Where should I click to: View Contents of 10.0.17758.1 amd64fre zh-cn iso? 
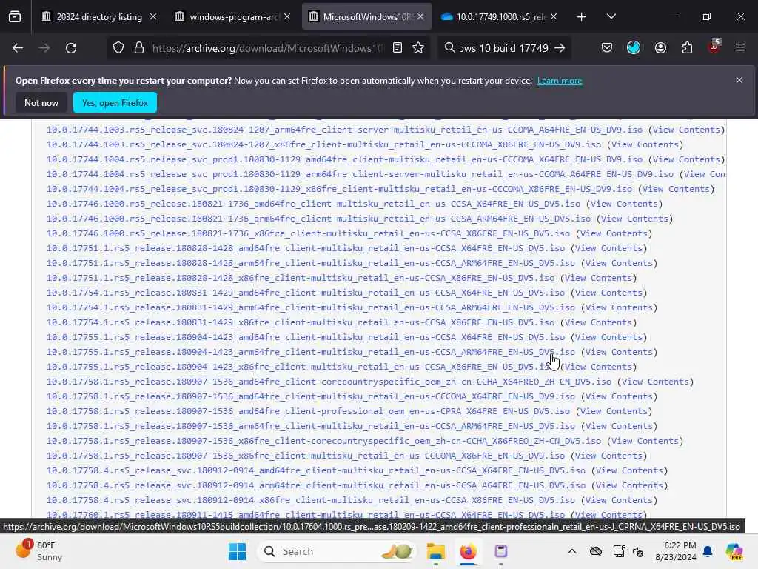tap(655, 382)
